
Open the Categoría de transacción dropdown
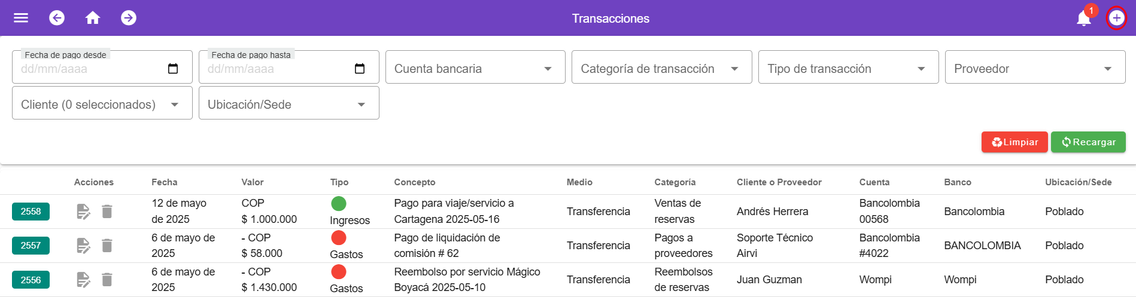661,69
